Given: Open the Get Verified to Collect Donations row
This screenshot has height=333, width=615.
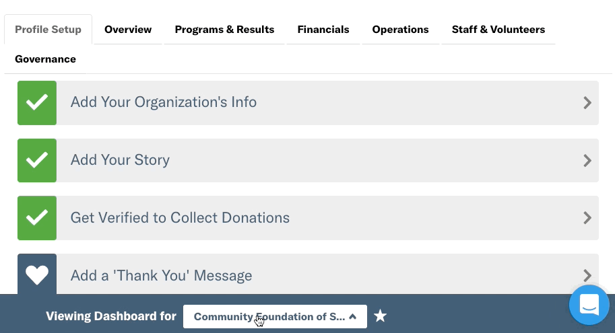Looking at the screenshot, I should 308,218.
